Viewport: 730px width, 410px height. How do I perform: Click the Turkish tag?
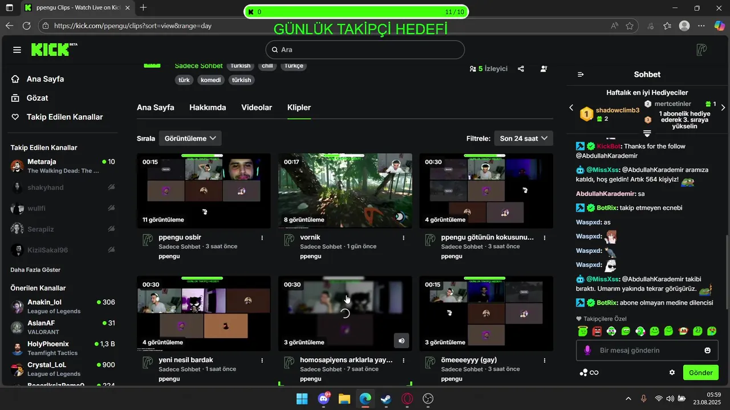(x=241, y=66)
